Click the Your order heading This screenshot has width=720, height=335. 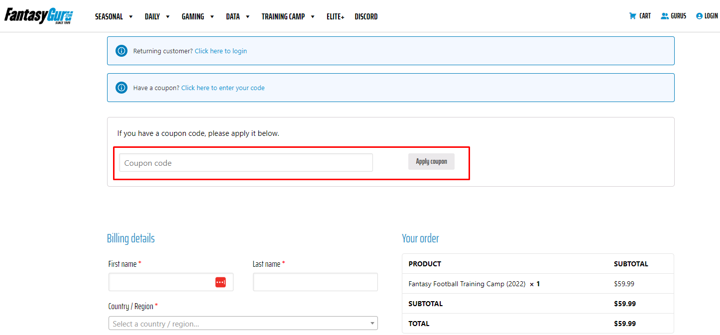point(421,238)
